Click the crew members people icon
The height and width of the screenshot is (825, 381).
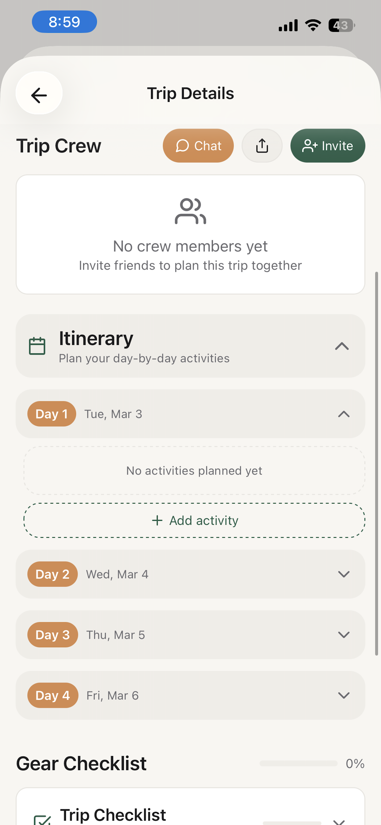tap(190, 211)
